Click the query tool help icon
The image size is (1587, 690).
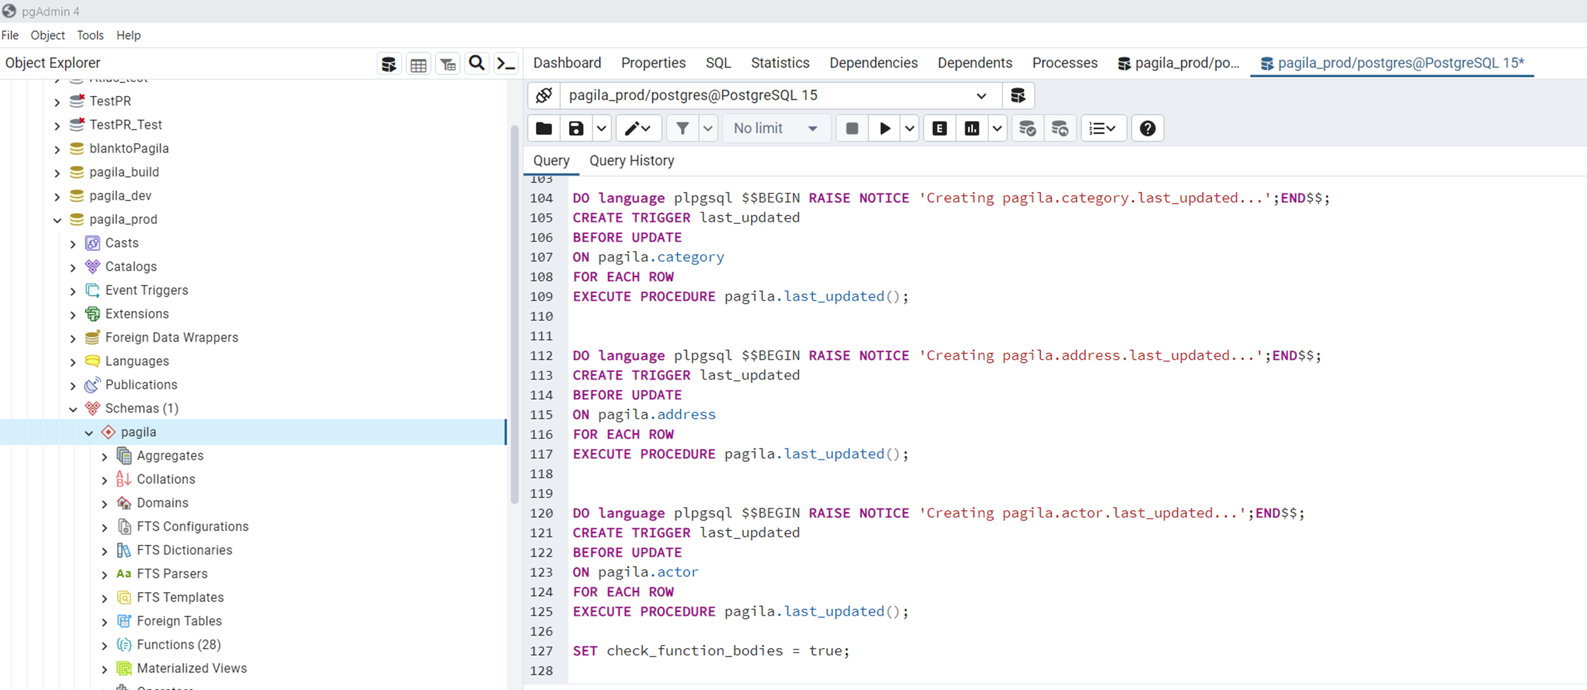point(1147,128)
